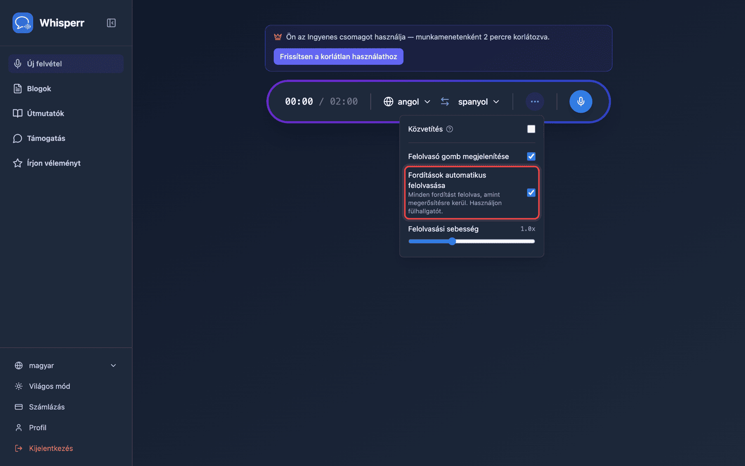This screenshot has height=466, width=745.
Task: Click the 00:00 elapsed timer
Action: click(x=299, y=102)
